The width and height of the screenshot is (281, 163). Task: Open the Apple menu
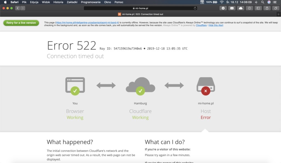(5, 2)
